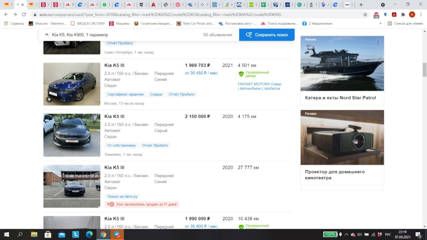Open the Kia K5 III listing with 27 777 км

[114, 168]
